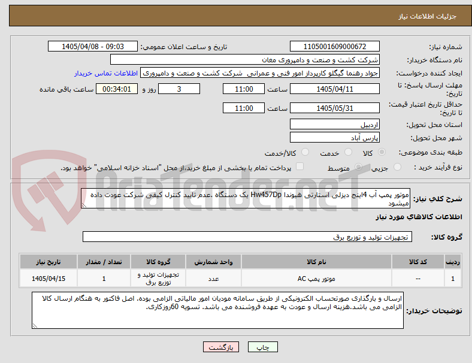Click the goods group field تجهیزات تولید و توزیع برق
472x363 pixels.
(247, 237)
